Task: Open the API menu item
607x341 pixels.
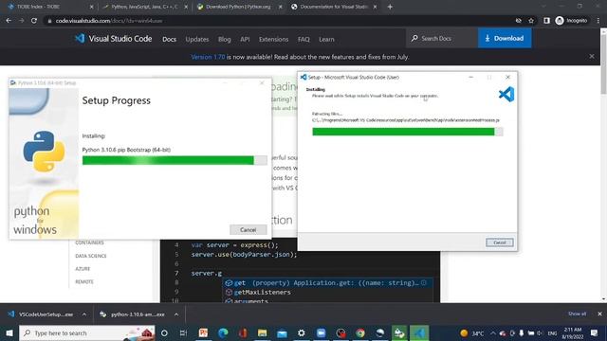Action: 245,39
